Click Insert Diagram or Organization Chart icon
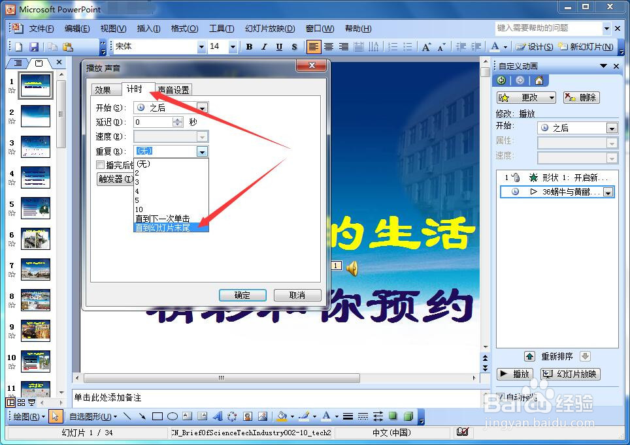Image resolution: width=630 pixels, height=445 pixels. [x=232, y=416]
